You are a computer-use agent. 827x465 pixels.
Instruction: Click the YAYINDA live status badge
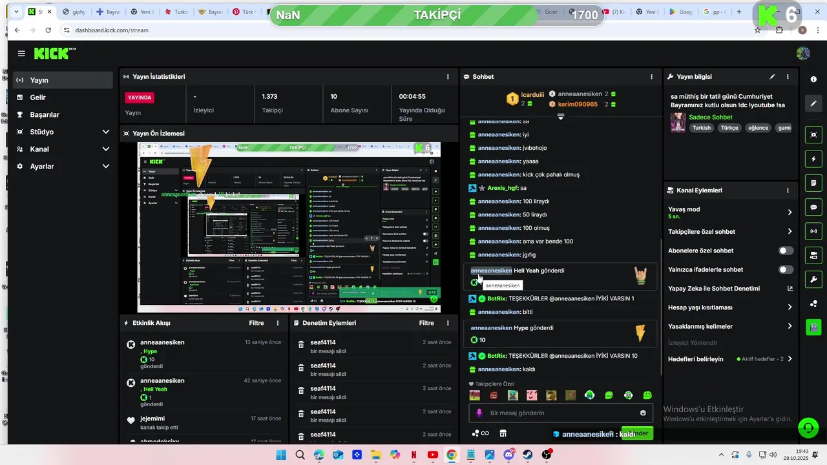140,98
